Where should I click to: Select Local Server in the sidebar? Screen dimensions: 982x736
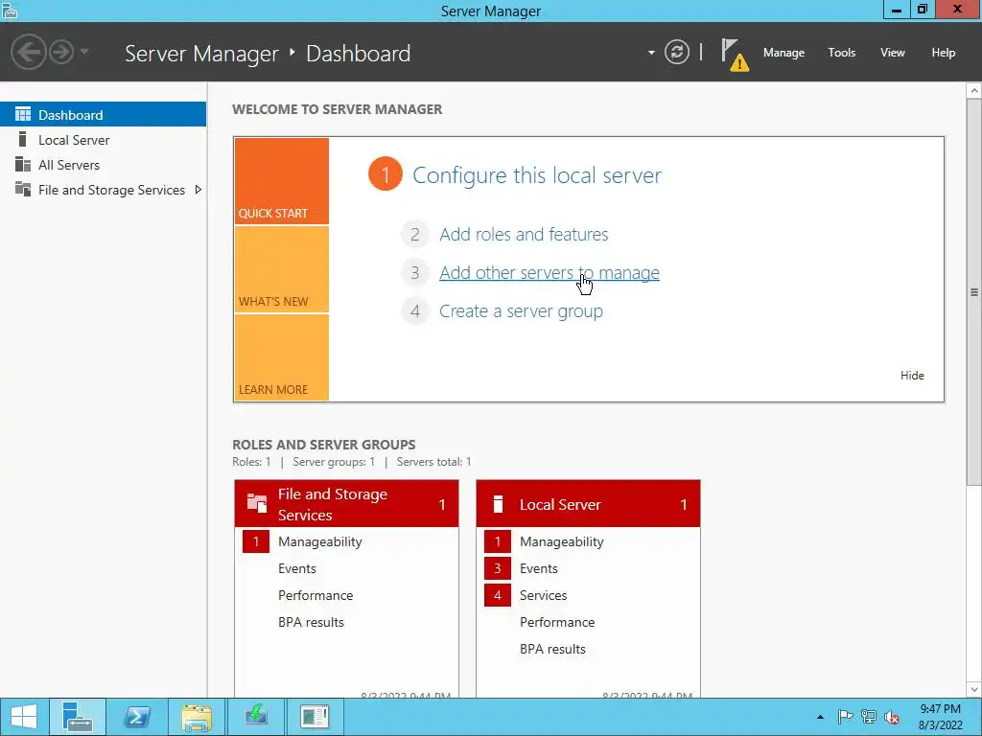pos(74,140)
